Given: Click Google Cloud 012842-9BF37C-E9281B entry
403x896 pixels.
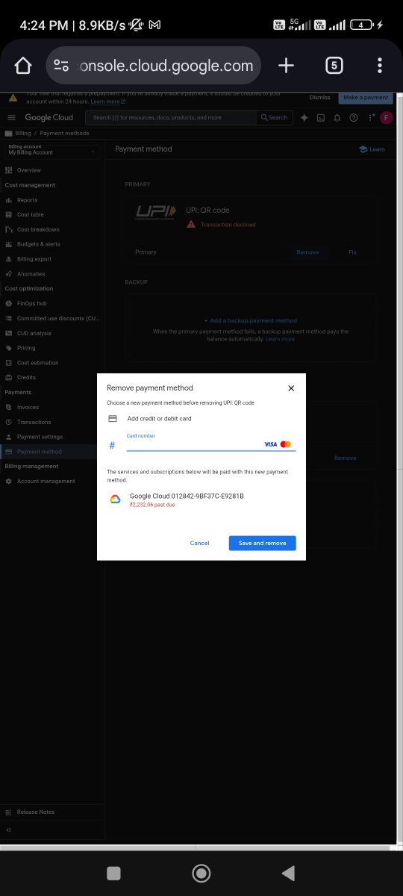Looking at the screenshot, I should pyautogui.click(x=187, y=496).
